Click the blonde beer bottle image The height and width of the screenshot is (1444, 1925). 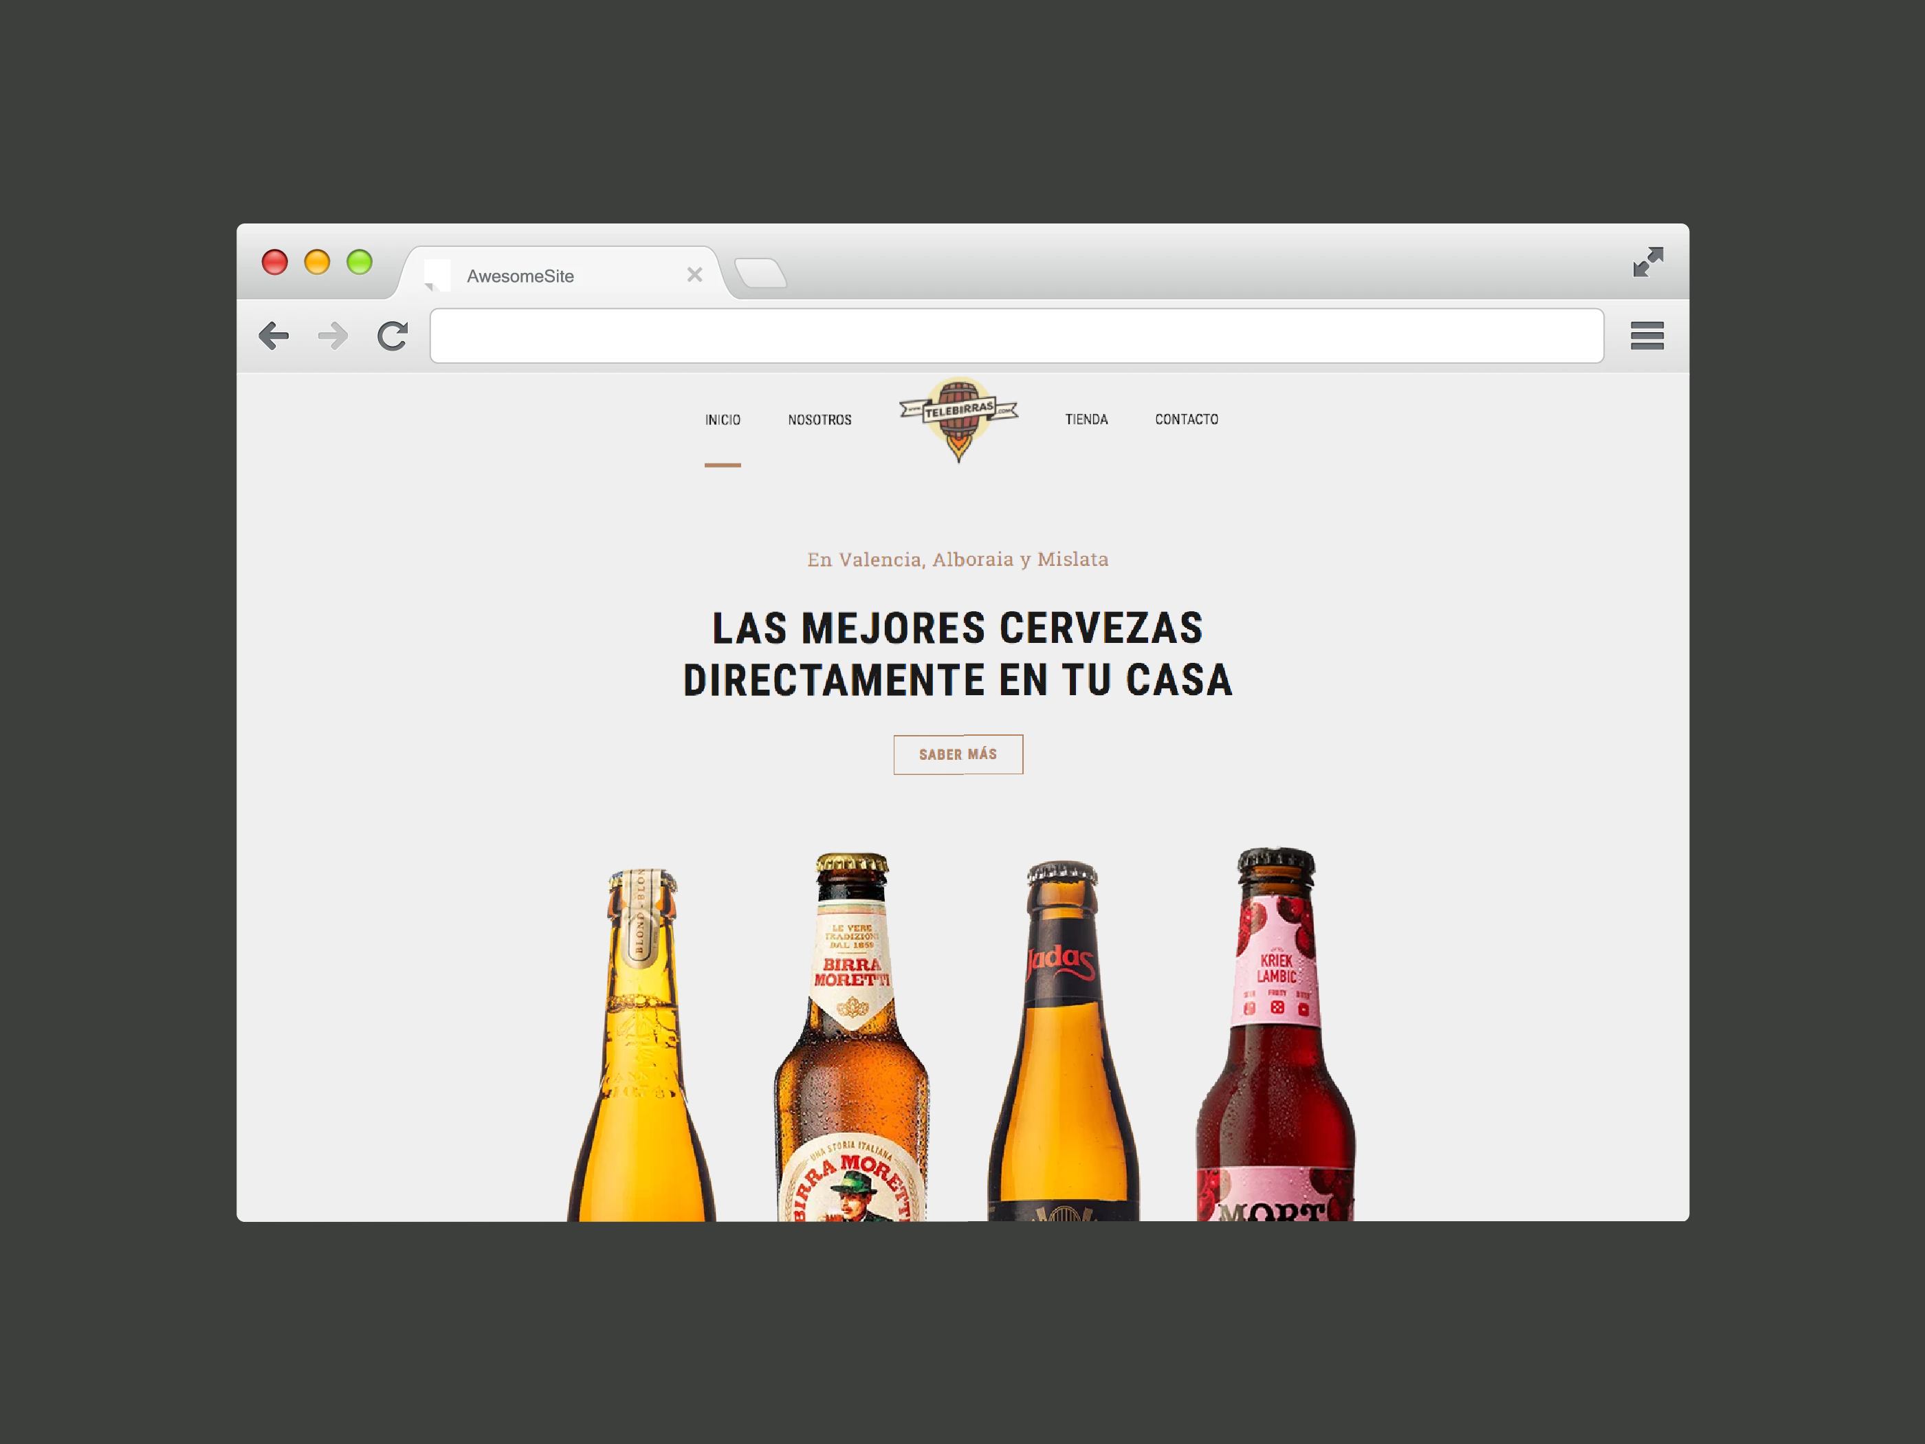[642, 1044]
